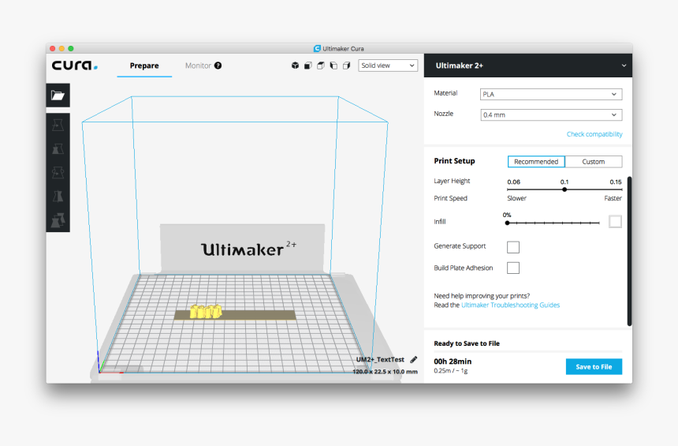Viewport: 678px width, 446px height.
Task: Click the 00h 28min print time
Action: click(x=453, y=361)
